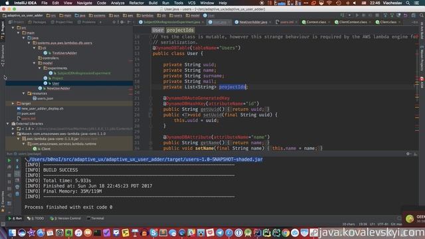Viewport: 425px width, 239px height.
Task: Print the Run console output
Action: click(17, 187)
